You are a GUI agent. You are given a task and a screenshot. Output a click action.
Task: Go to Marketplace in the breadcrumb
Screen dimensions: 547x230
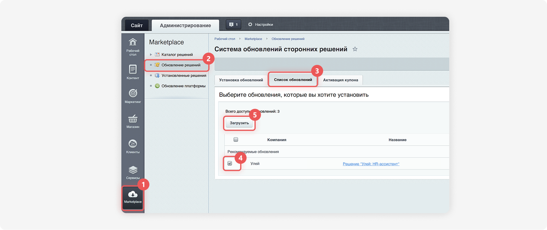[x=253, y=39]
